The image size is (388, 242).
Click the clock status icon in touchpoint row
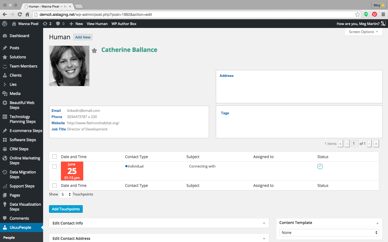point(320,166)
